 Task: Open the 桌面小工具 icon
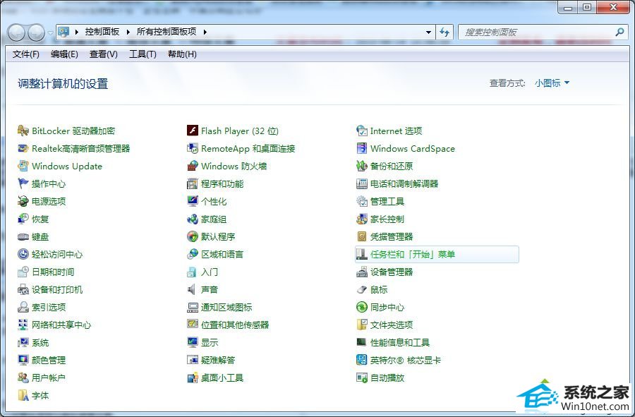click(193, 377)
